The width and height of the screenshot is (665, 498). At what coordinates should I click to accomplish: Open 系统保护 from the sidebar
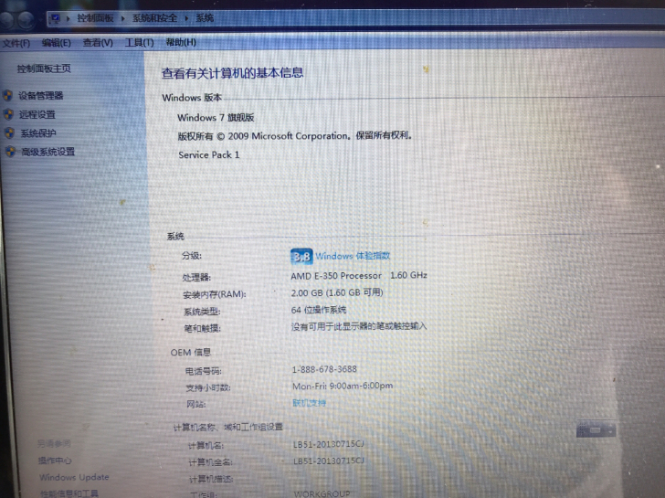tap(38, 133)
